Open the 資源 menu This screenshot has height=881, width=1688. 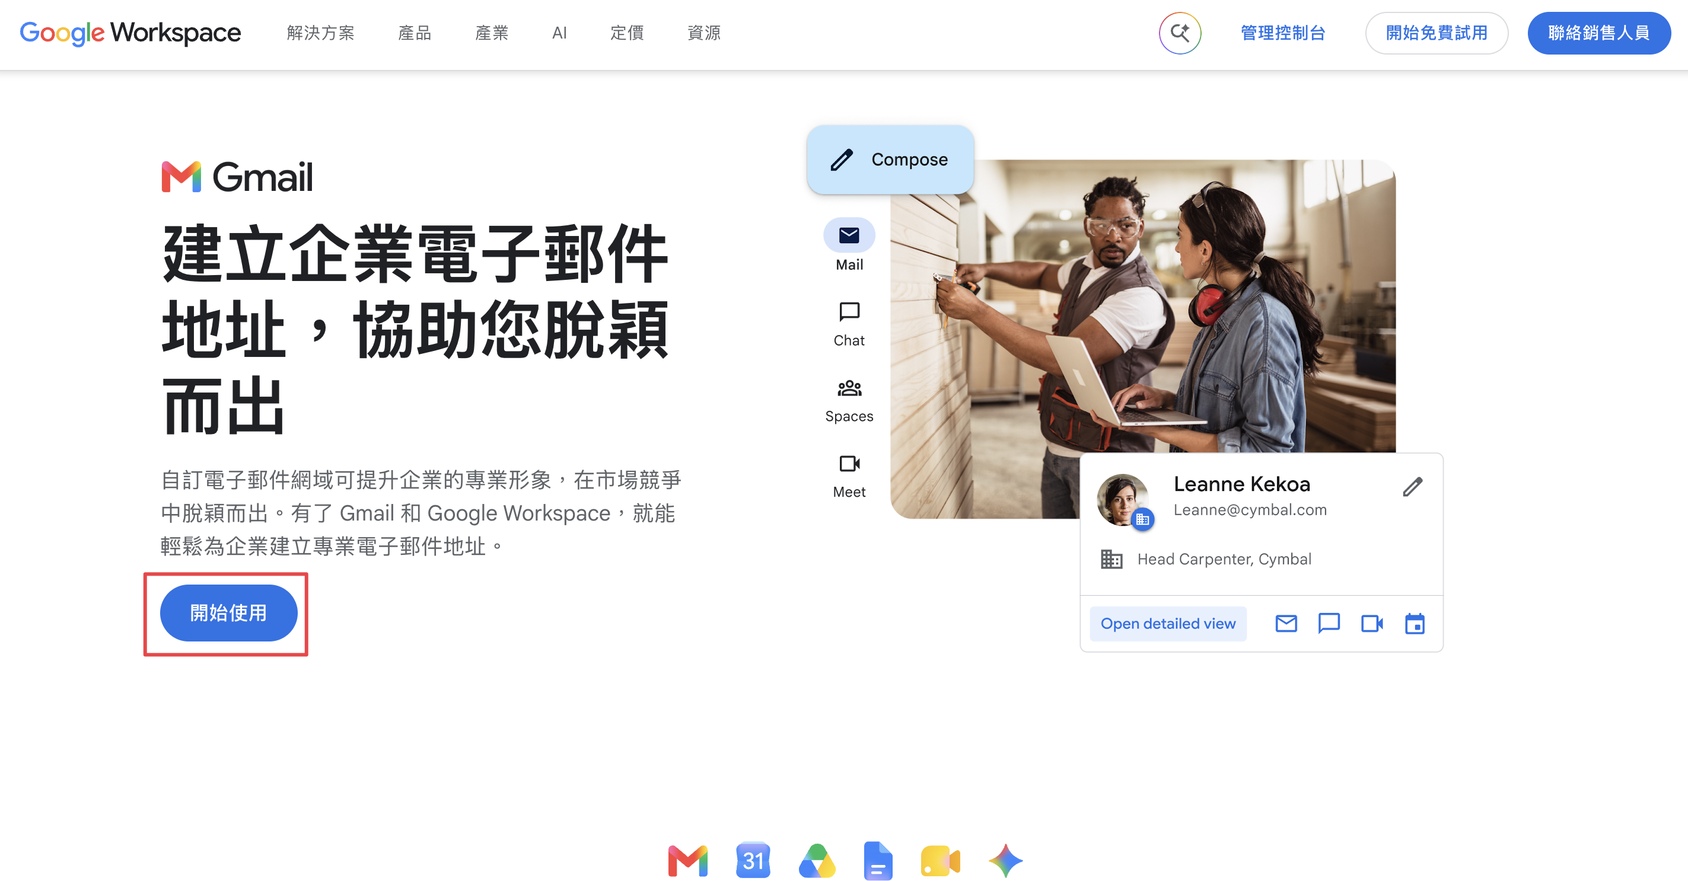[x=705, y=33]
